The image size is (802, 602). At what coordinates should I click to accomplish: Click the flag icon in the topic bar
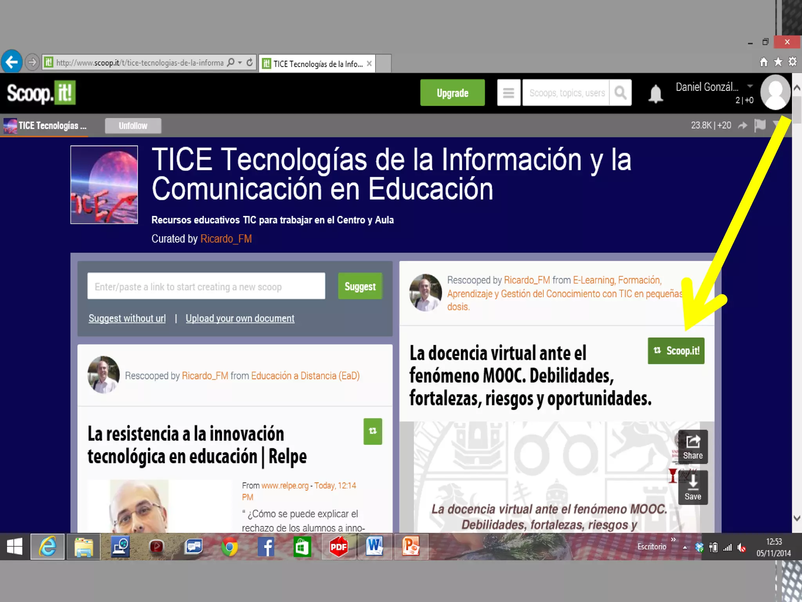click(x=760, y=125)
